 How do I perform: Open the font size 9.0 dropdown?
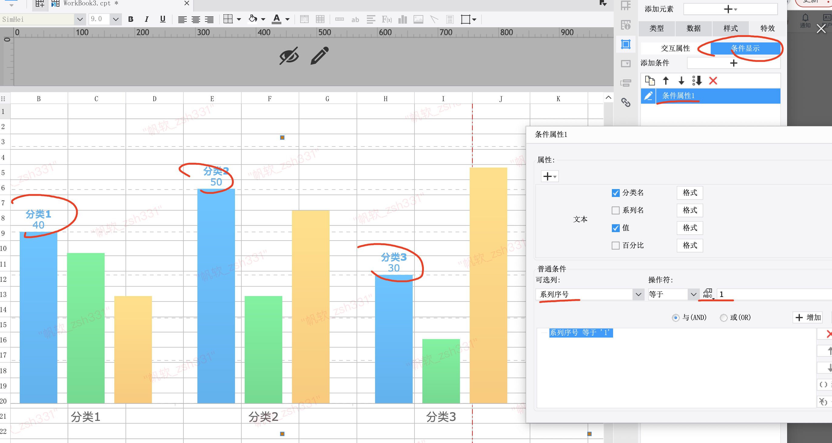click(x=116, y=19)
